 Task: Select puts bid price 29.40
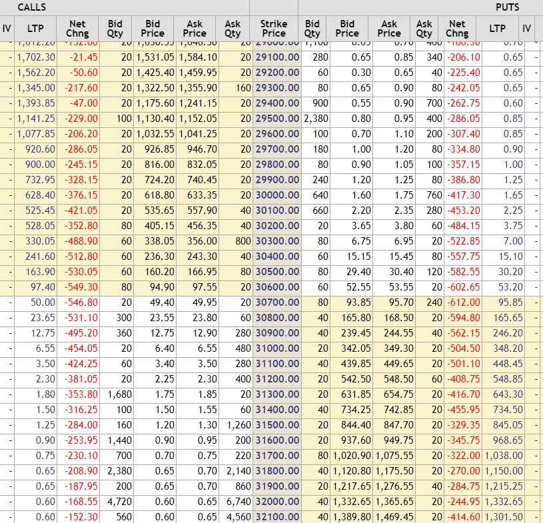tap(358, 272)
